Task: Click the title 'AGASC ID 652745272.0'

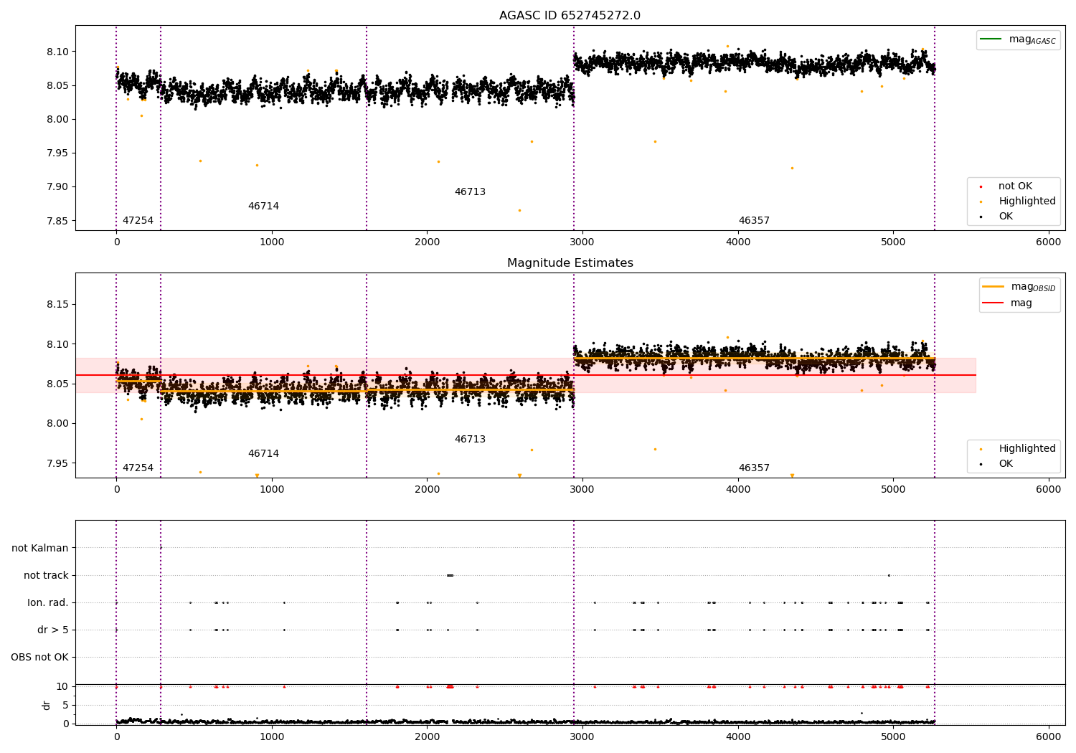Action: 570,16
